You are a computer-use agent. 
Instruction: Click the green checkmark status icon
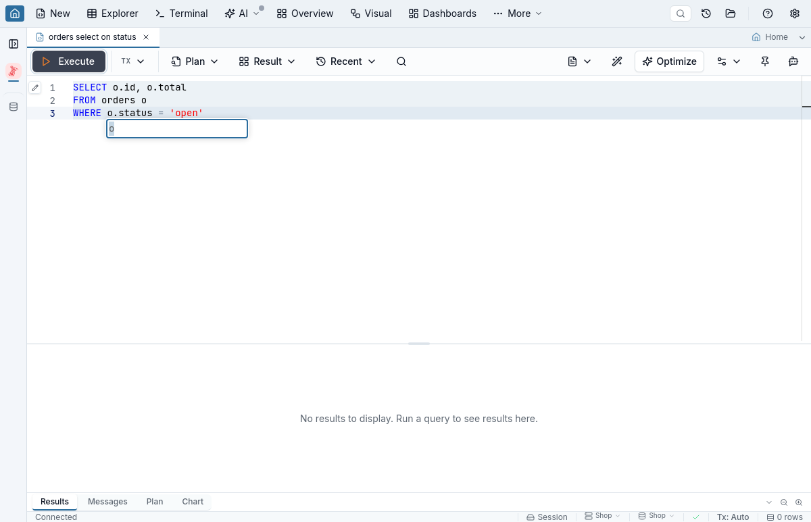pyautogui.click(x=696, y=517)
